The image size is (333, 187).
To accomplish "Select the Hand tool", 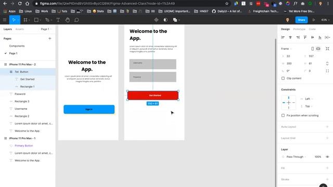I will coord(67,20).
